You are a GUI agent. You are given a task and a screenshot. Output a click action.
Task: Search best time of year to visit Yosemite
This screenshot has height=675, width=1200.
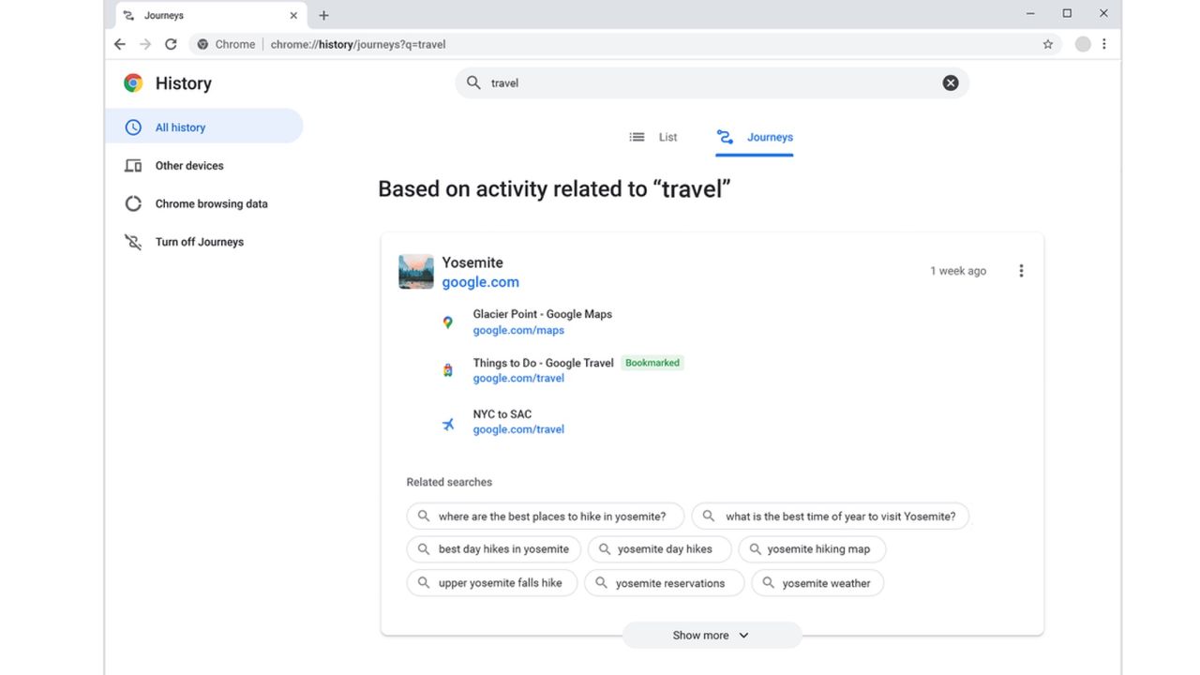point(831,517)
